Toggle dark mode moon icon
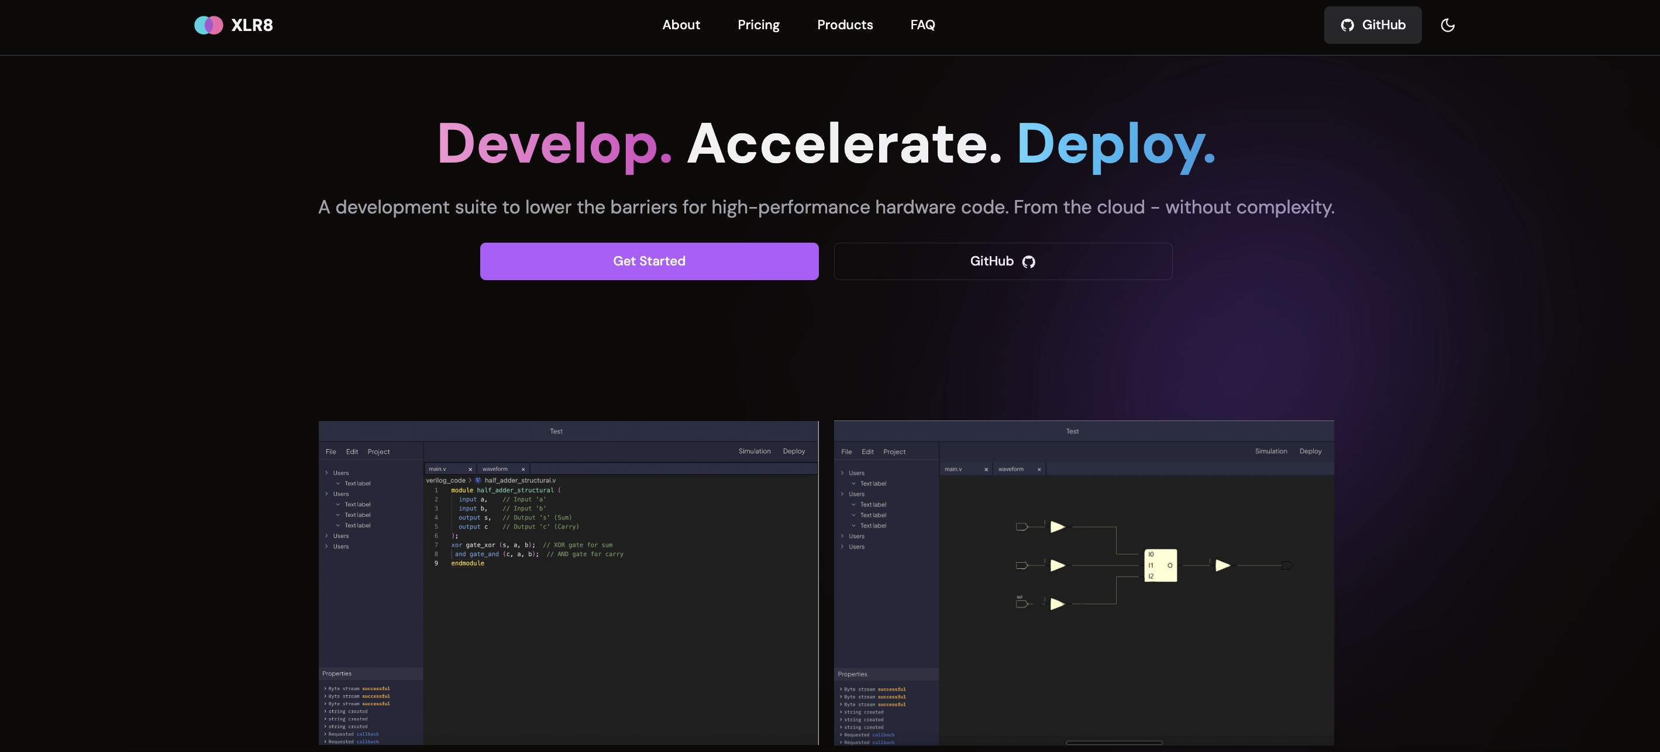 (1447, 25)
